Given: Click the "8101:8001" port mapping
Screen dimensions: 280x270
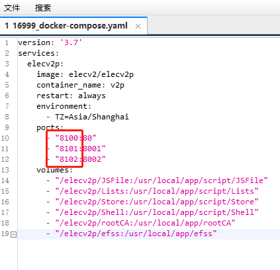Looking at the screenshot, I should tap(80, 149).
